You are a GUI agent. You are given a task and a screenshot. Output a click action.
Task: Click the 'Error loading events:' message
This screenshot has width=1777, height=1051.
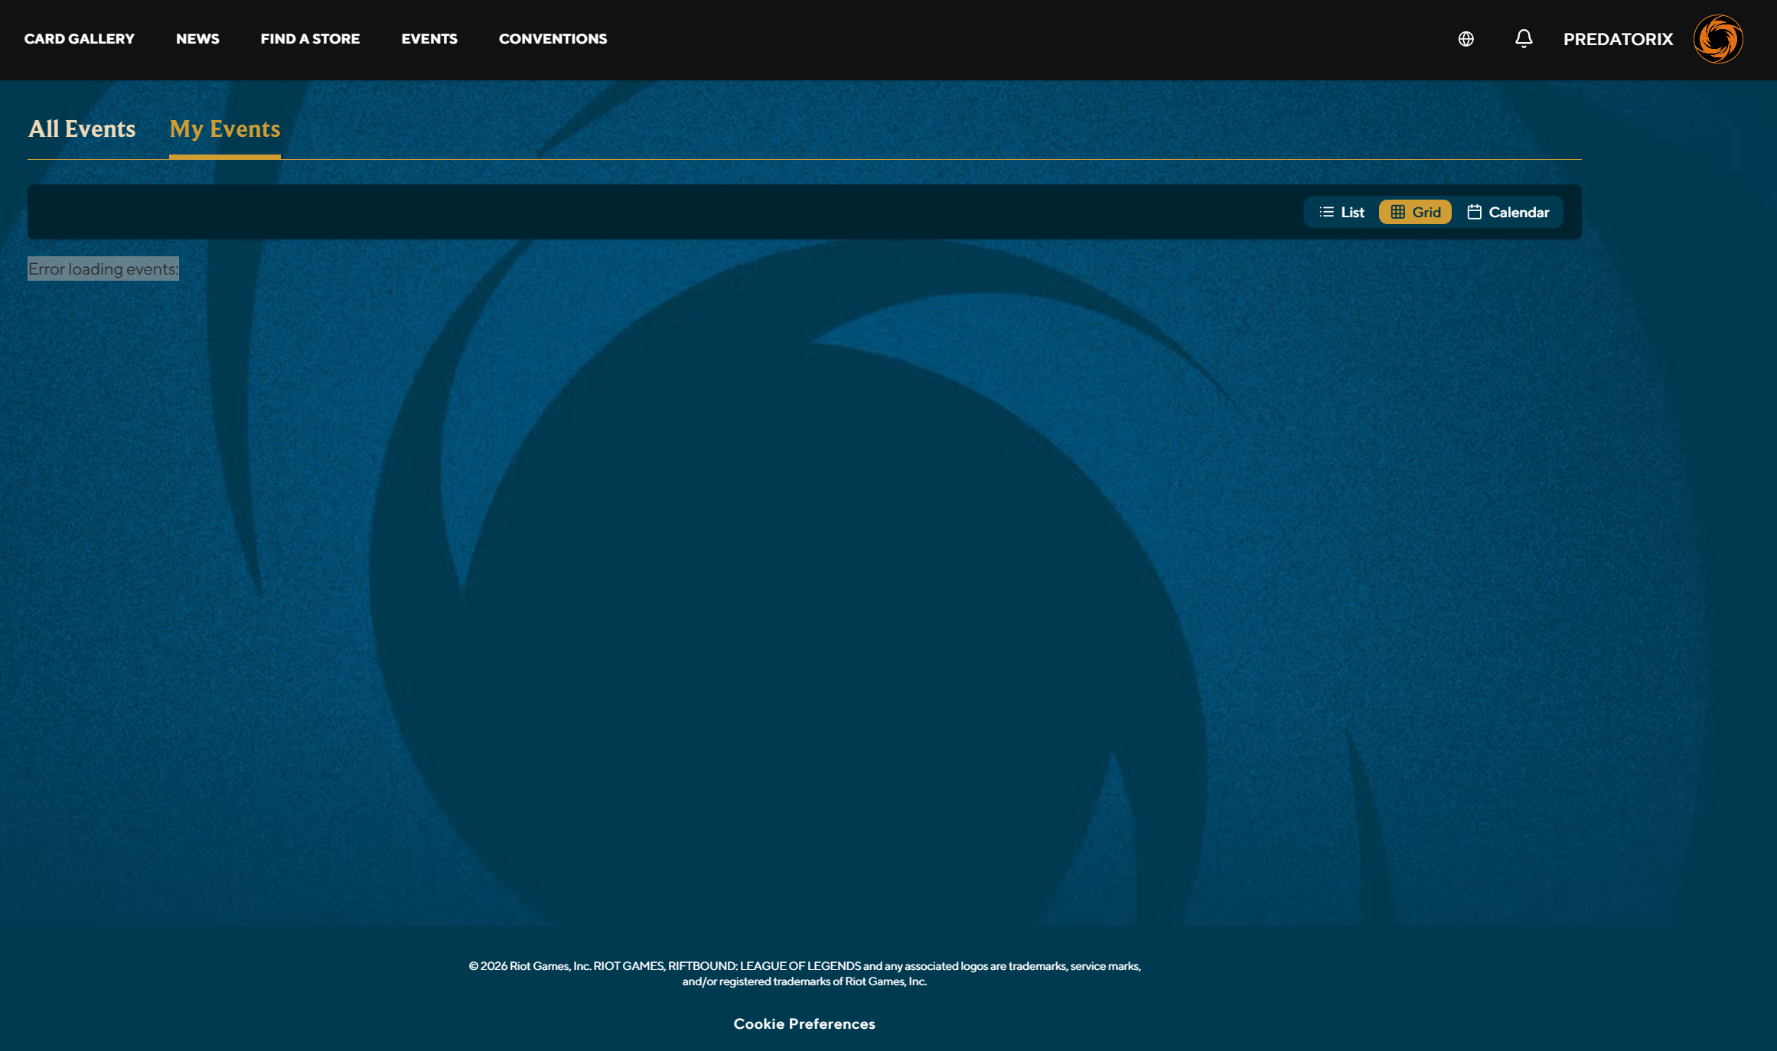(103, 268)
